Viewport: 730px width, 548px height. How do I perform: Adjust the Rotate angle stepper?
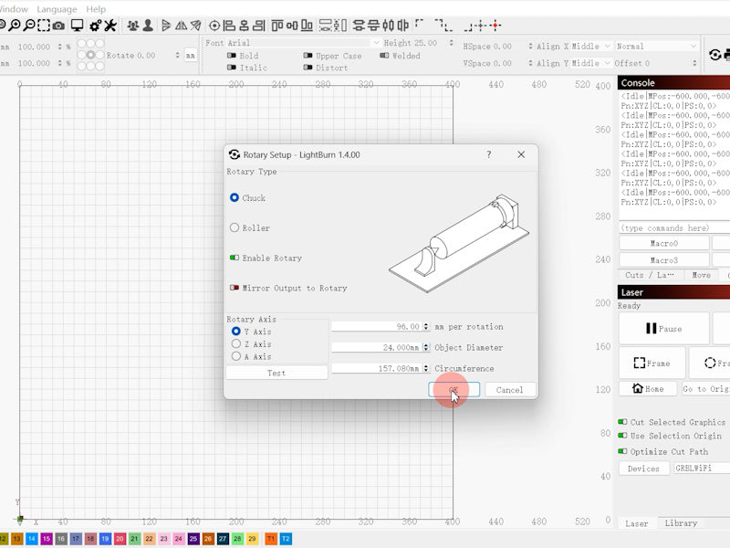click(x=177, y=55)
